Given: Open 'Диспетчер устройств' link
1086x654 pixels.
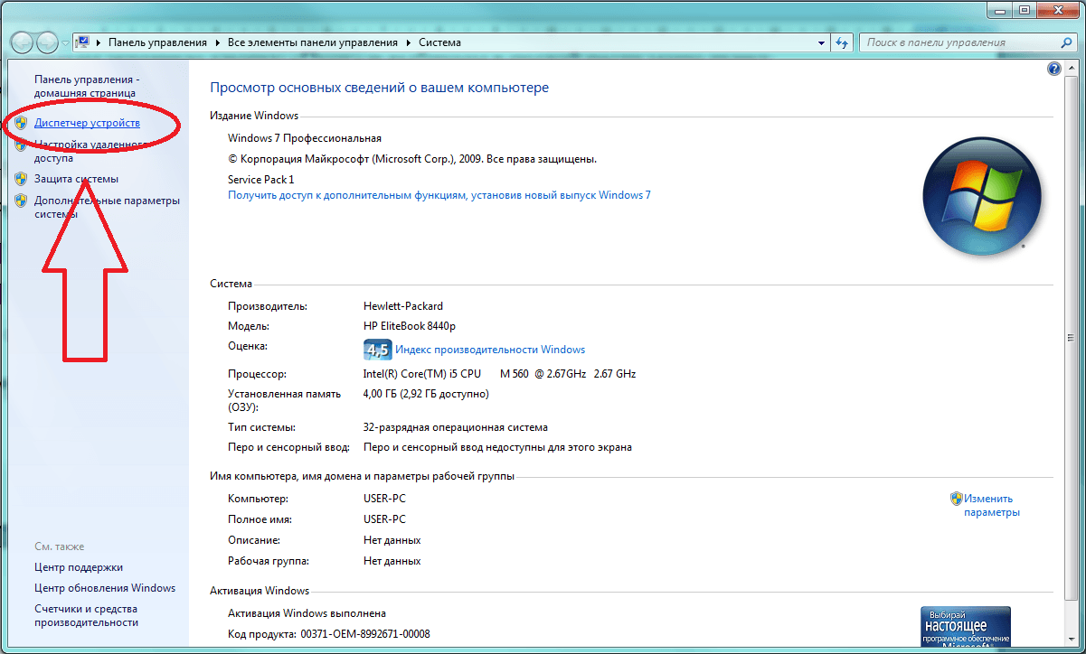Looking at the screenshot, I should coord(87,123).
